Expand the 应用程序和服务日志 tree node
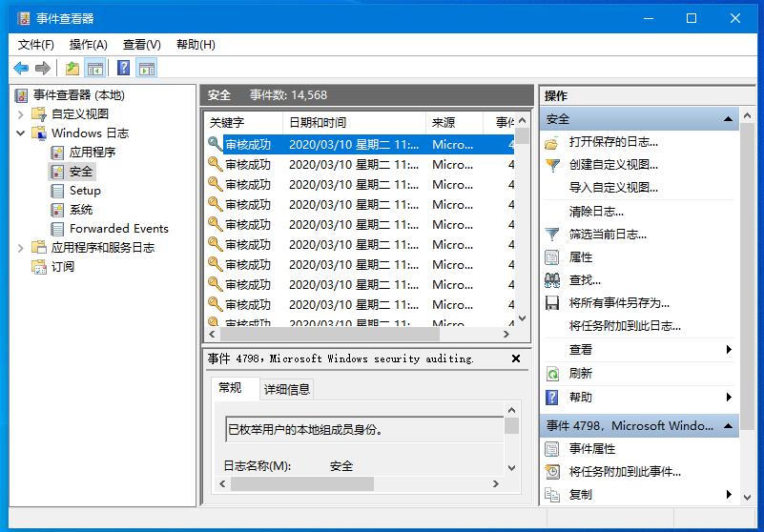This screenshot has width=764, height=532. click(x=21, y=248)
